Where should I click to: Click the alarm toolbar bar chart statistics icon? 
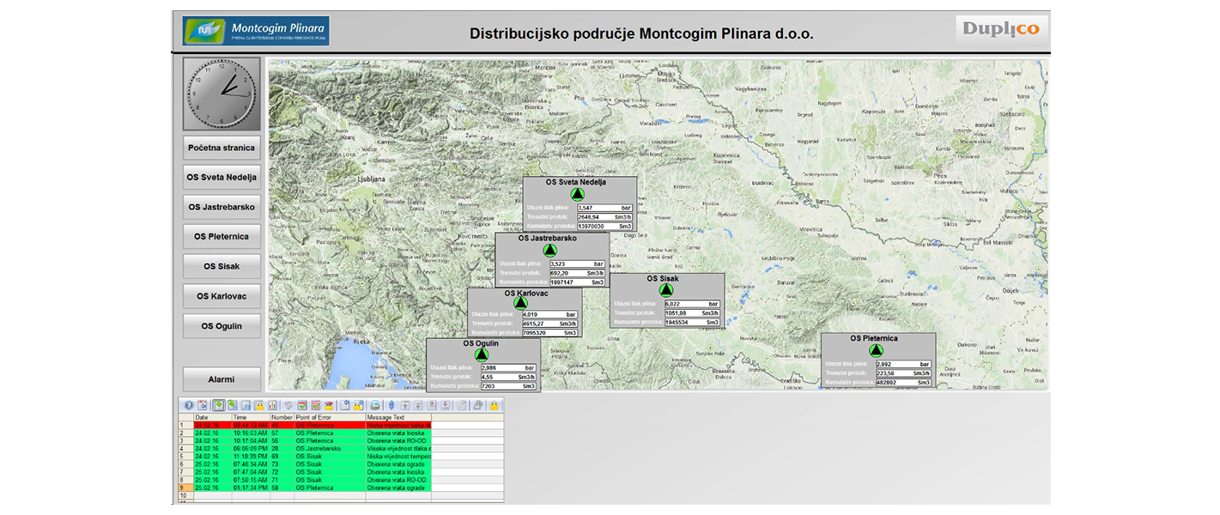pos(272,405)
